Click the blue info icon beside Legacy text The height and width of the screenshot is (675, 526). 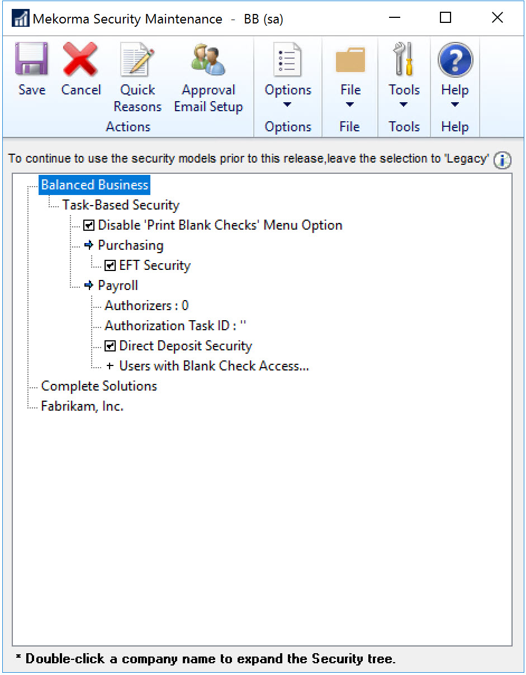[502, 160]
